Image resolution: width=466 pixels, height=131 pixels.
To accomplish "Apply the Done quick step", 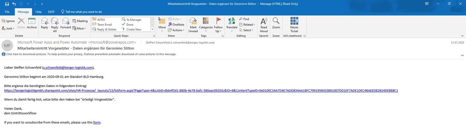I will click(x=128, y=24).
